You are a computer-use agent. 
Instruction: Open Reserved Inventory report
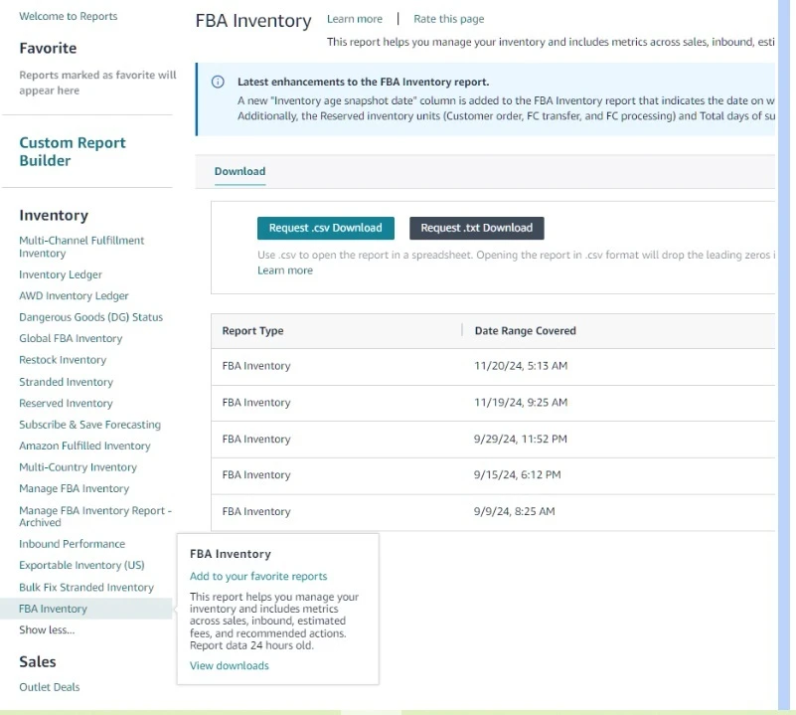coord(66,403)
